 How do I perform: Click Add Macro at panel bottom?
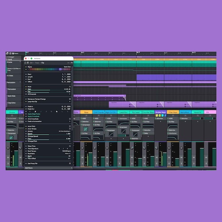29,168
